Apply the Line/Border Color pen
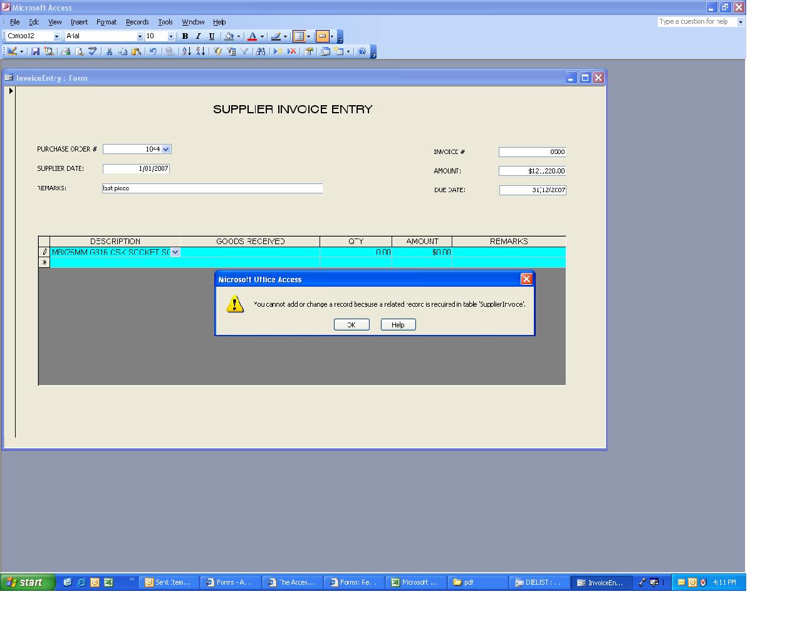 (276, 36)
